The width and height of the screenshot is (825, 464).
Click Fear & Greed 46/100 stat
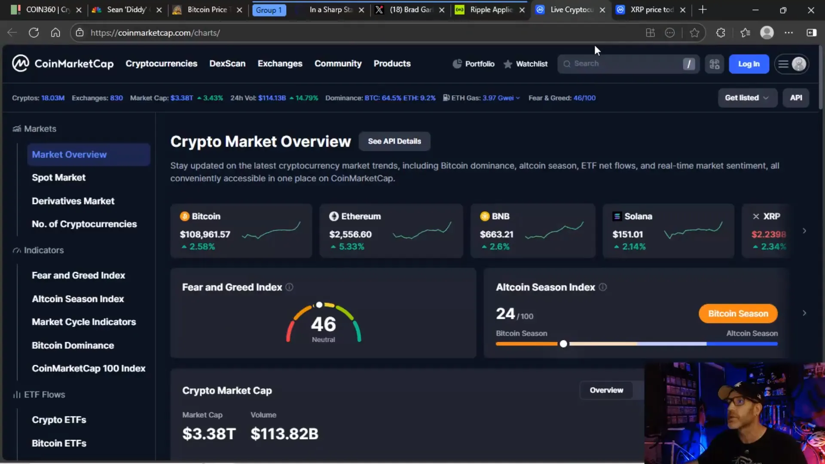[562, 98]
